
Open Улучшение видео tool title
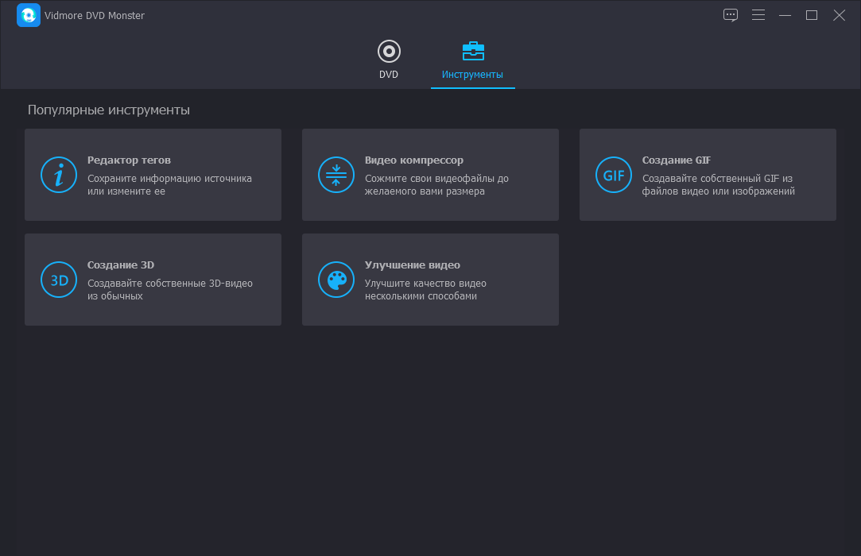coord(413,265)
